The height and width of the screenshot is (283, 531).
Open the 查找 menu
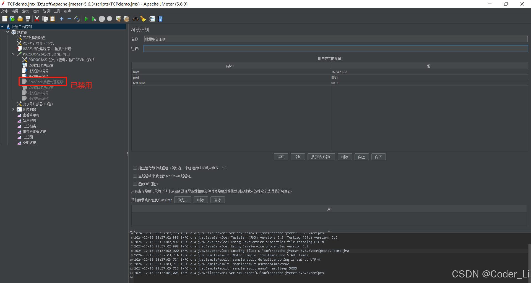click(x=25, y=11)
